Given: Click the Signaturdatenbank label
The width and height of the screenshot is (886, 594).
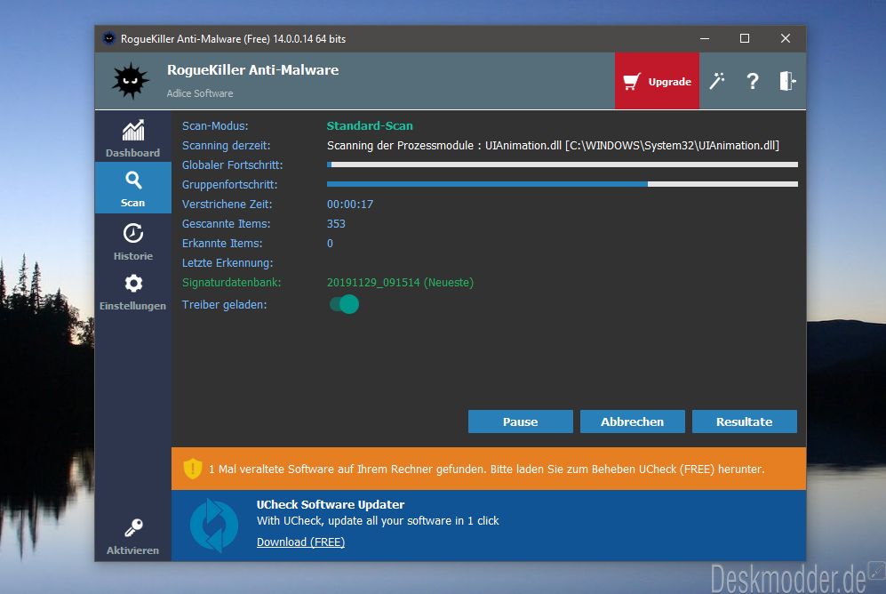Looking at the screenshot, I should [231, 283].
